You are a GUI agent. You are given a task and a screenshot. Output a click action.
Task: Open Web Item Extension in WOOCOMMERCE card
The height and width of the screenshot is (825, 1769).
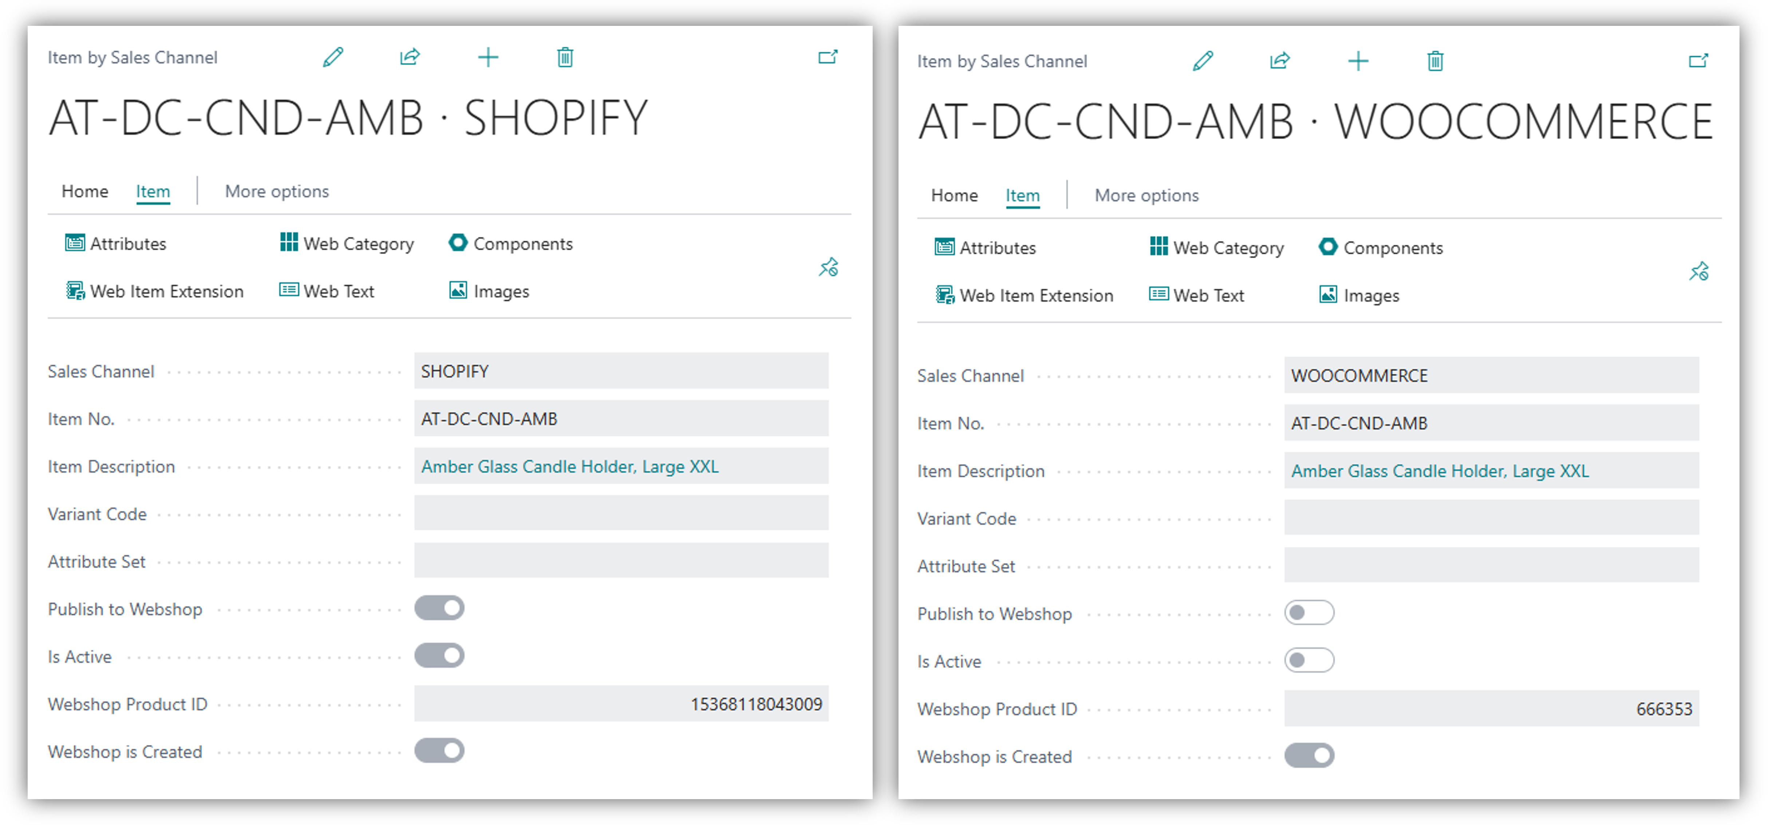1024,295
